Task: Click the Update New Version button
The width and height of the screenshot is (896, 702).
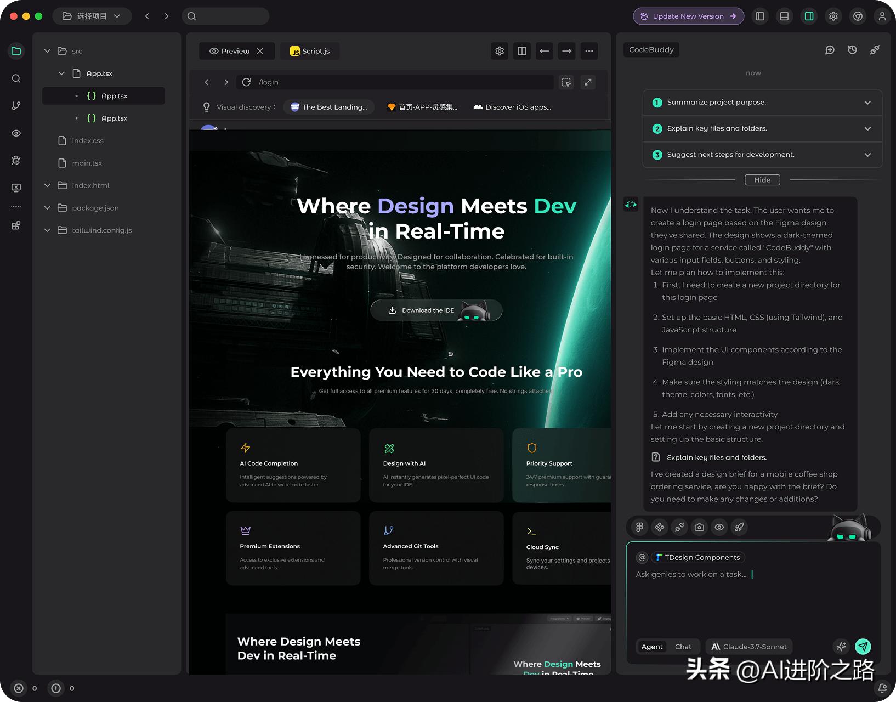Action: tap(688, 16)
